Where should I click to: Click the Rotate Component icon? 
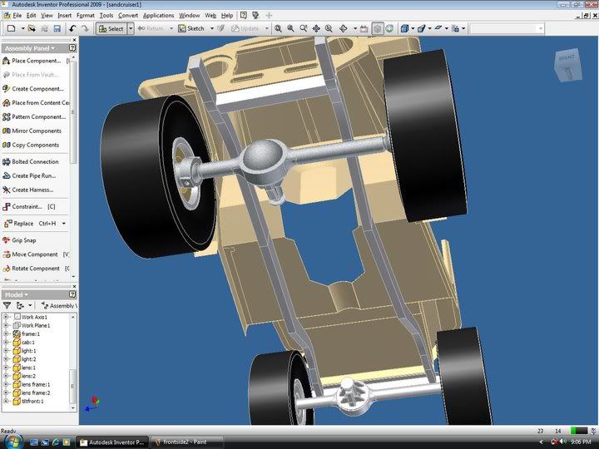[x=6, y=269]
